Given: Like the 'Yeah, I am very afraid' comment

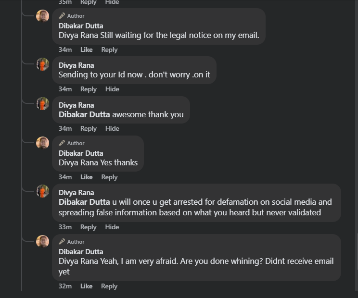Looking at the screenshot, I should pyautogui.click(x=87, y=286).
